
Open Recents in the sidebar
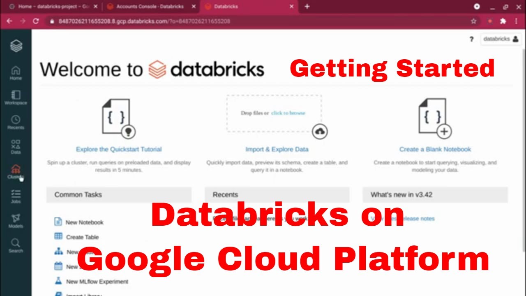point(16,122)
